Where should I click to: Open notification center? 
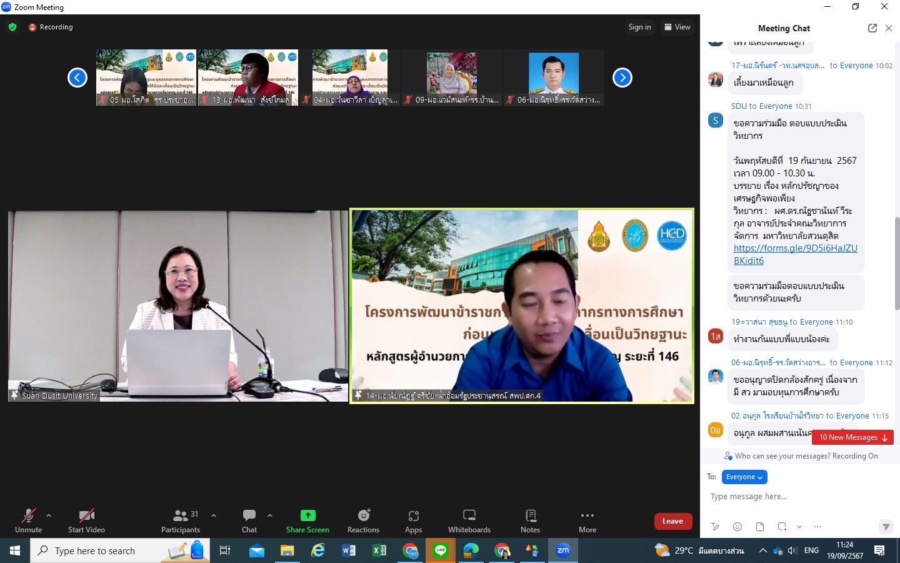click(879, 550)
